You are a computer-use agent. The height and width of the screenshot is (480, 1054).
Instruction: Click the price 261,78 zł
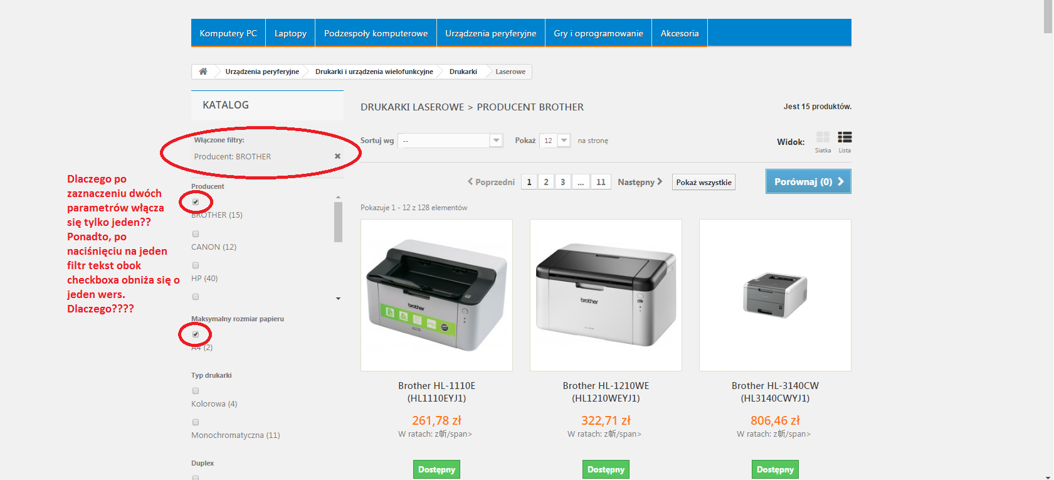[x=436, y=420]
